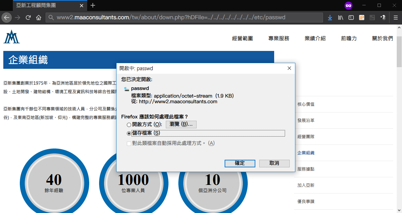Click the orange IP extension icon
This screenshot has height=213, width=402.
362,18
